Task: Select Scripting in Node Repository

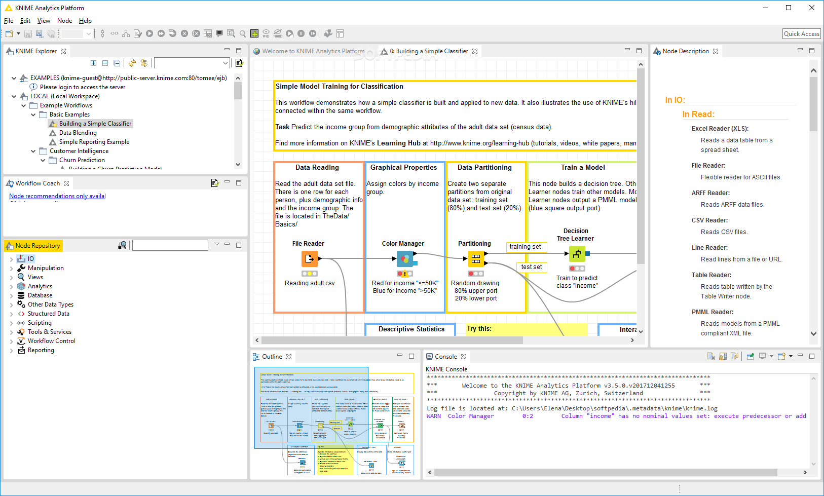Action: pyautogui.click(x=40, y=323)
